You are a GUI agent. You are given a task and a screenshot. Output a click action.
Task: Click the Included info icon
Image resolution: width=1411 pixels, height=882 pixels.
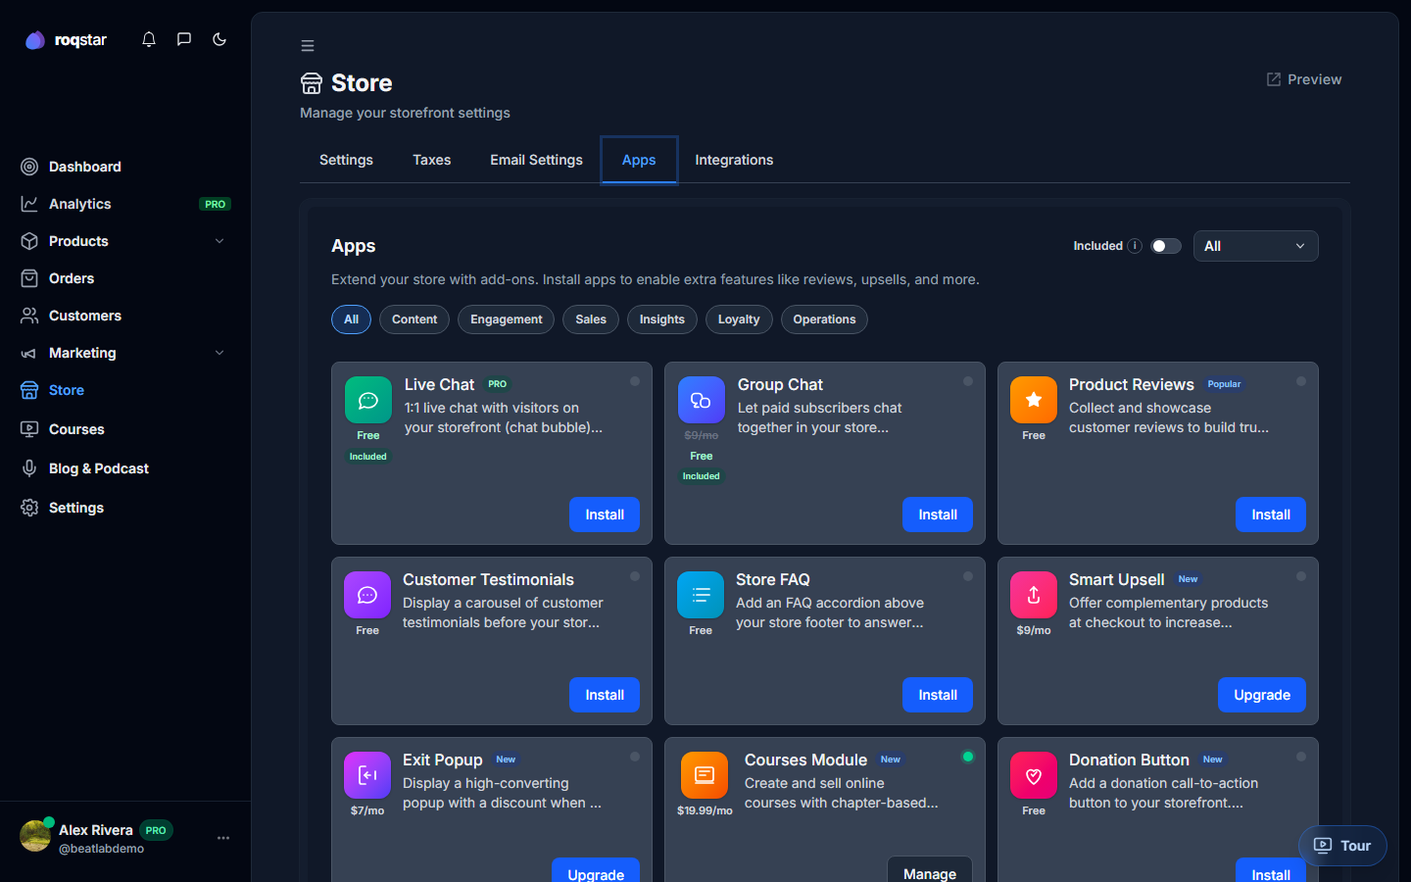[x=1135, y=246]
